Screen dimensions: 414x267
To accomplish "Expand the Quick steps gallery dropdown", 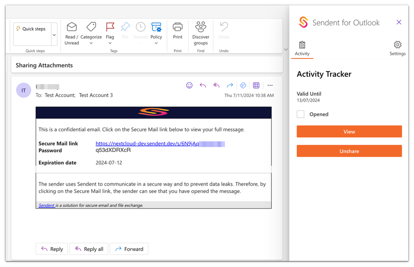I will tap(54, 35).
